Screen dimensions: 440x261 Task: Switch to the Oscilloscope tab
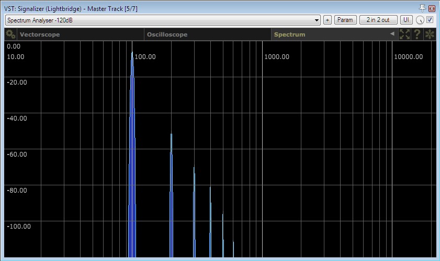pos(167,34)
